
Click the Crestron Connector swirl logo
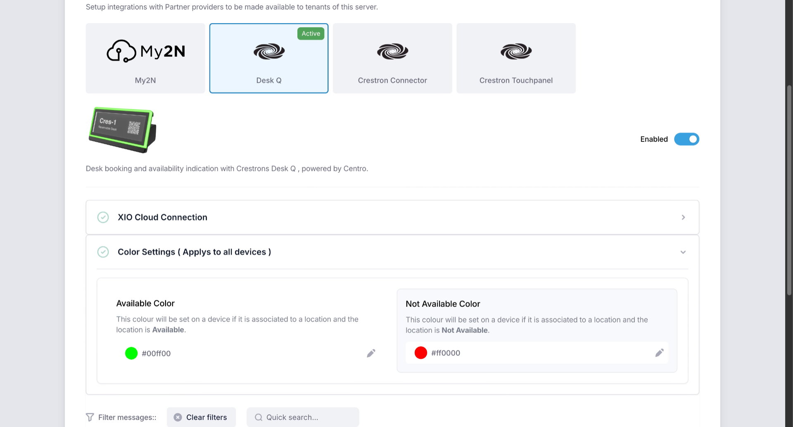tap(392, 52)
